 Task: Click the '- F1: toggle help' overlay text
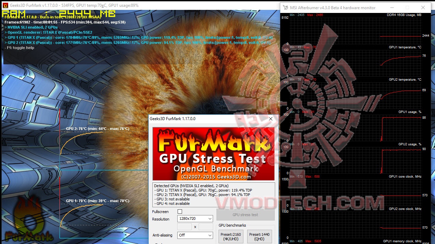(x=19, y=48)
